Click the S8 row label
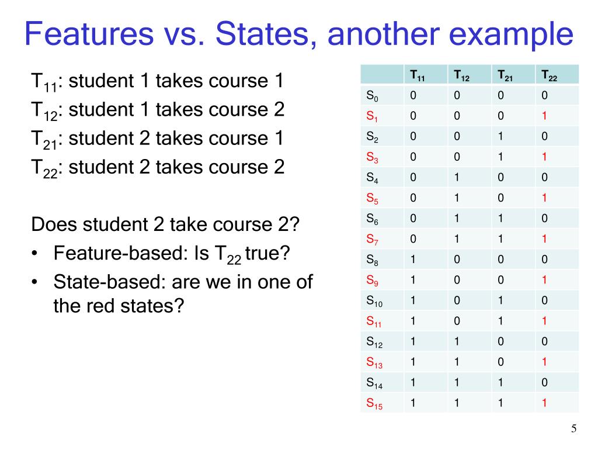 click(x=372, y=260)
